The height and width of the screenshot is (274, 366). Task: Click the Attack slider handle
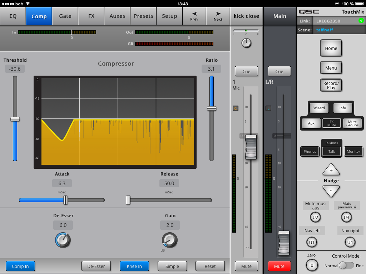click(x=66, y=200)
